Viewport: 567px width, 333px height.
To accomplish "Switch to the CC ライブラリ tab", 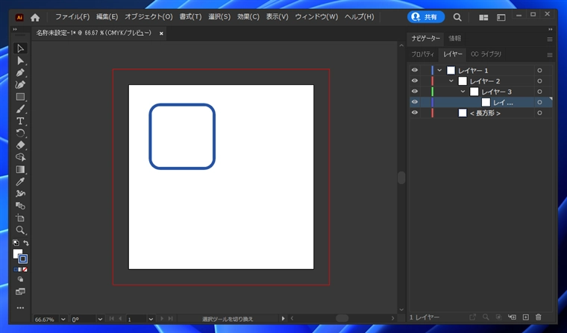I will [486, 54].
